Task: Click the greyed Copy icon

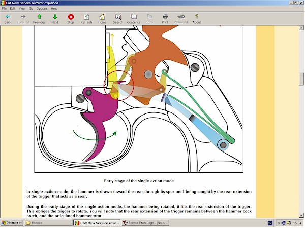Action: pos(149,17)
